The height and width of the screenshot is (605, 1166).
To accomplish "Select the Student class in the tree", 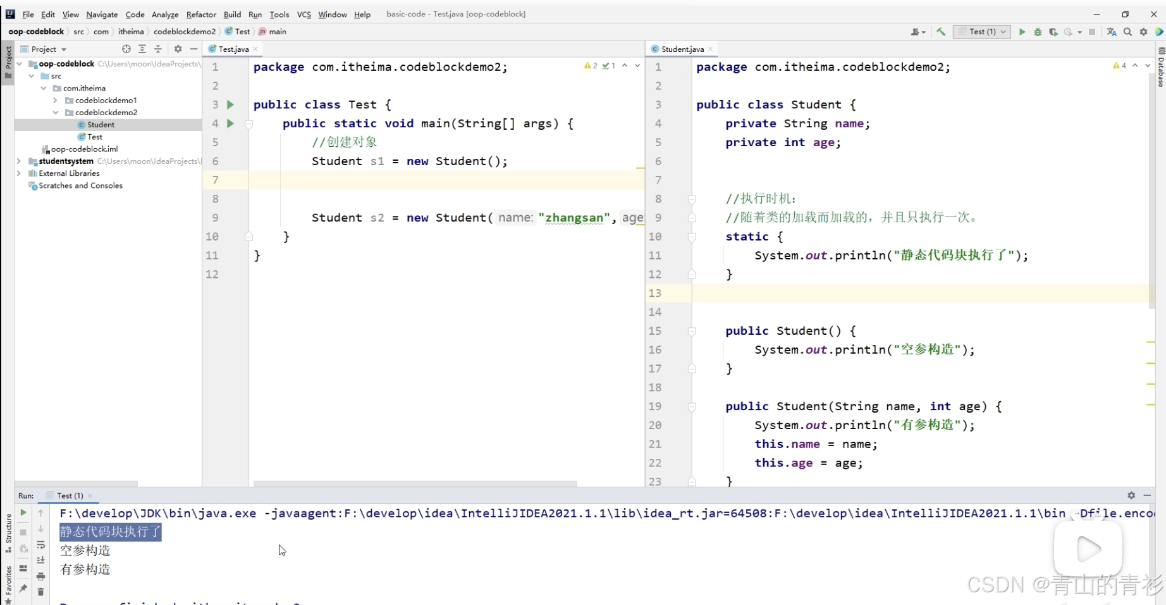I will pos(101,125).
